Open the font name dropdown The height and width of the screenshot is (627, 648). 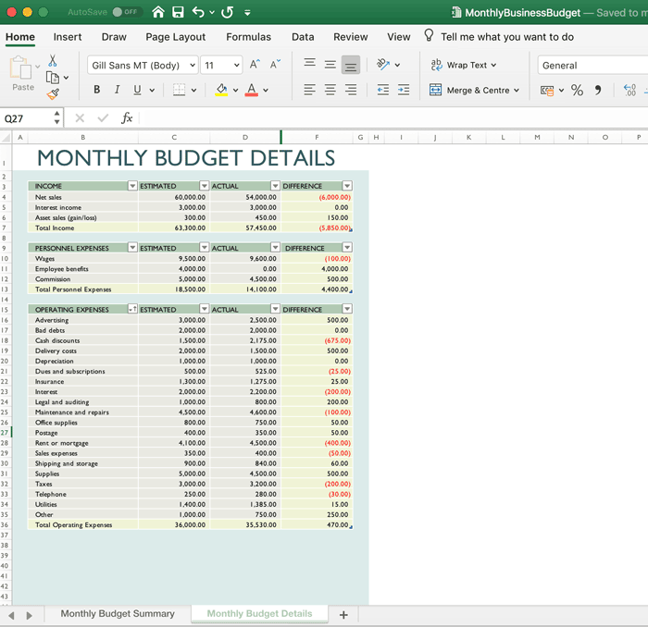pyautogui.click(x=193, y=66)
